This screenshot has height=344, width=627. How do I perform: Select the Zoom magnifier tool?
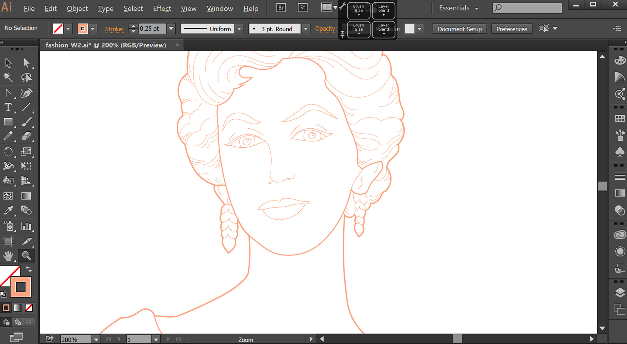[26, 256]
